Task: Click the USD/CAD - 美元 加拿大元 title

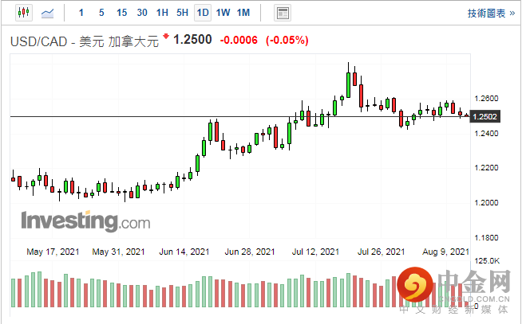Action: [85, 42]
